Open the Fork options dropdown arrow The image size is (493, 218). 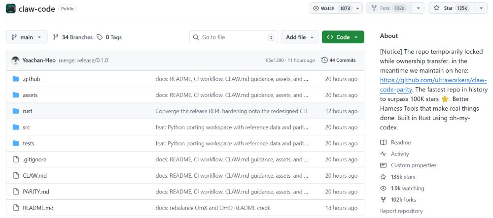pyautogui.click(x=418, y=8)
